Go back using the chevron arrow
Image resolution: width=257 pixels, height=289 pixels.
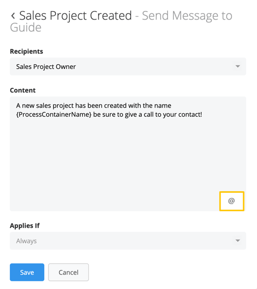click(13, 15)
